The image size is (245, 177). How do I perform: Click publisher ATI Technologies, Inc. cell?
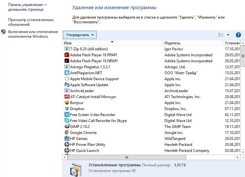(182, 97)
